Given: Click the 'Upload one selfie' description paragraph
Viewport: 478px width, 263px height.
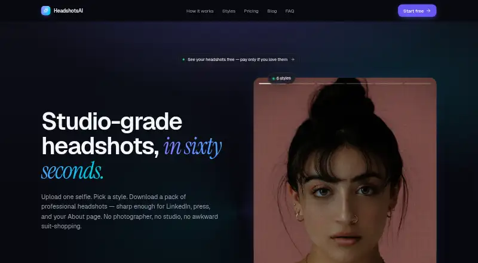Looking at the screenshot, I should coord(130,212).
